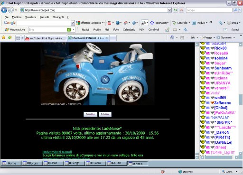This screenshot has height=175, width=243.
Task: Click the zoom- button under the photo
Action: point(105,114)
